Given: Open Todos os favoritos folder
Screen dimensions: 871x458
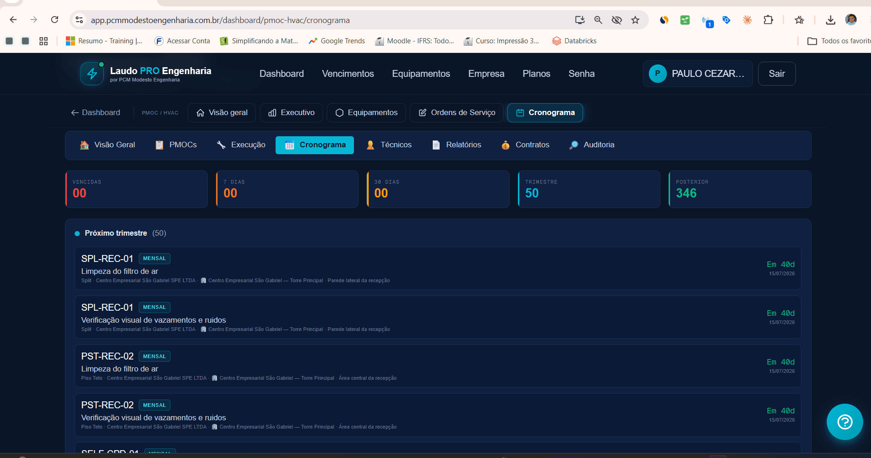Looking at the screenshot, I should [839, 41].
